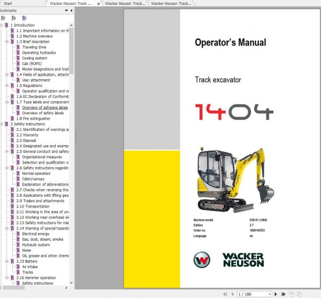321x298 pixels.
Task: Open the Noise bookmark
Action: click(x=26, y=250)
